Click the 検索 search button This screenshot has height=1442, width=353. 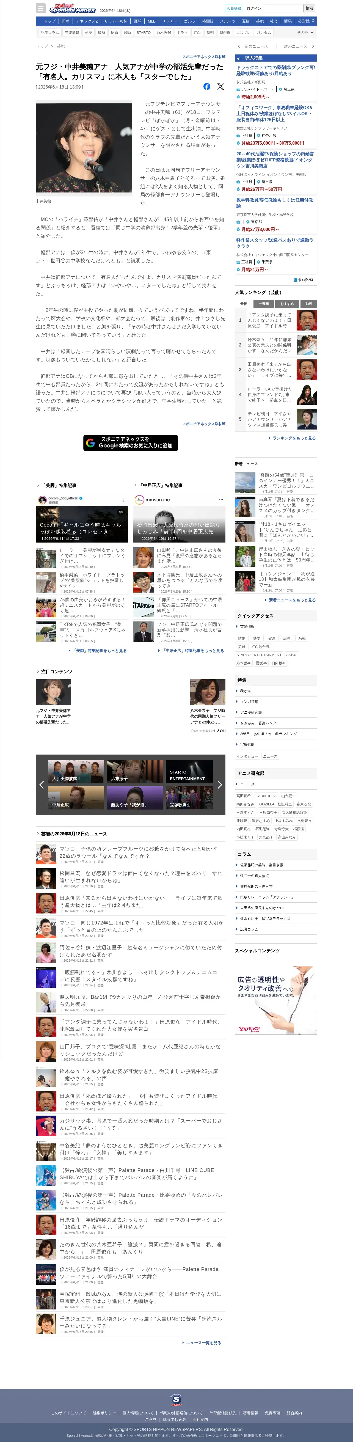point(309,9)
